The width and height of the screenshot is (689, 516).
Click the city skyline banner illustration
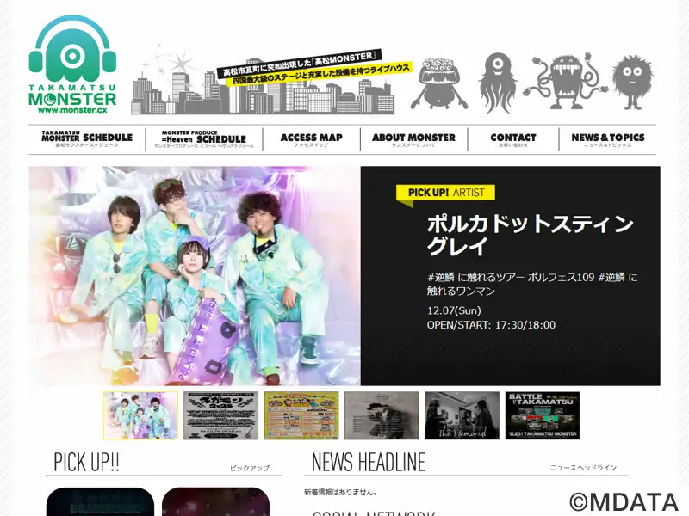pos(264,83)
